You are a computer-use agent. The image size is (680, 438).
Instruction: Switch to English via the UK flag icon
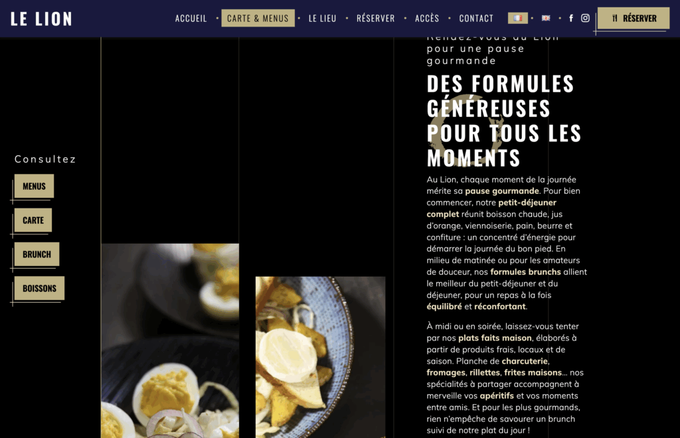(x=546, y=18)
